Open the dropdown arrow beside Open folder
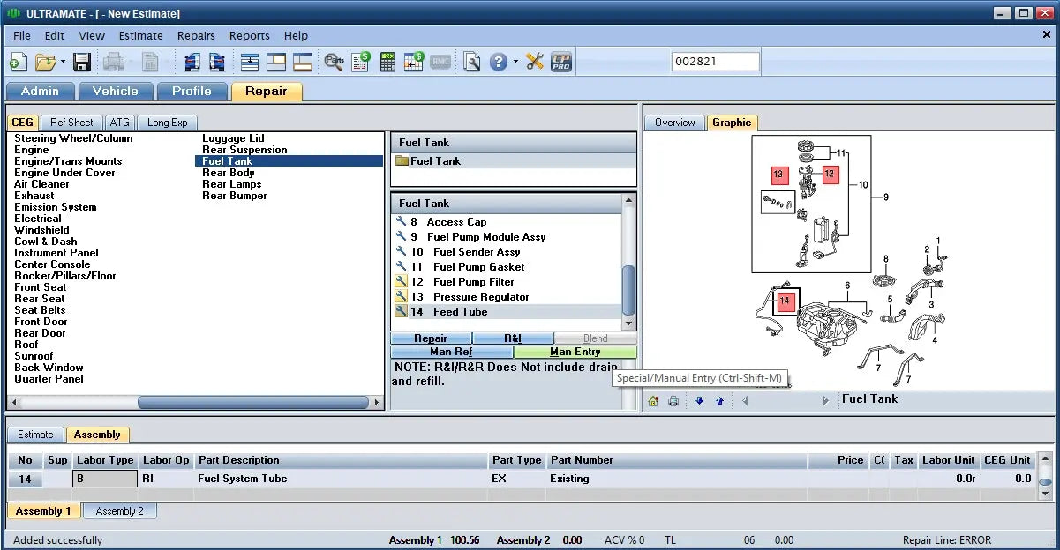 pyautogui.click(x=63, y=62)
